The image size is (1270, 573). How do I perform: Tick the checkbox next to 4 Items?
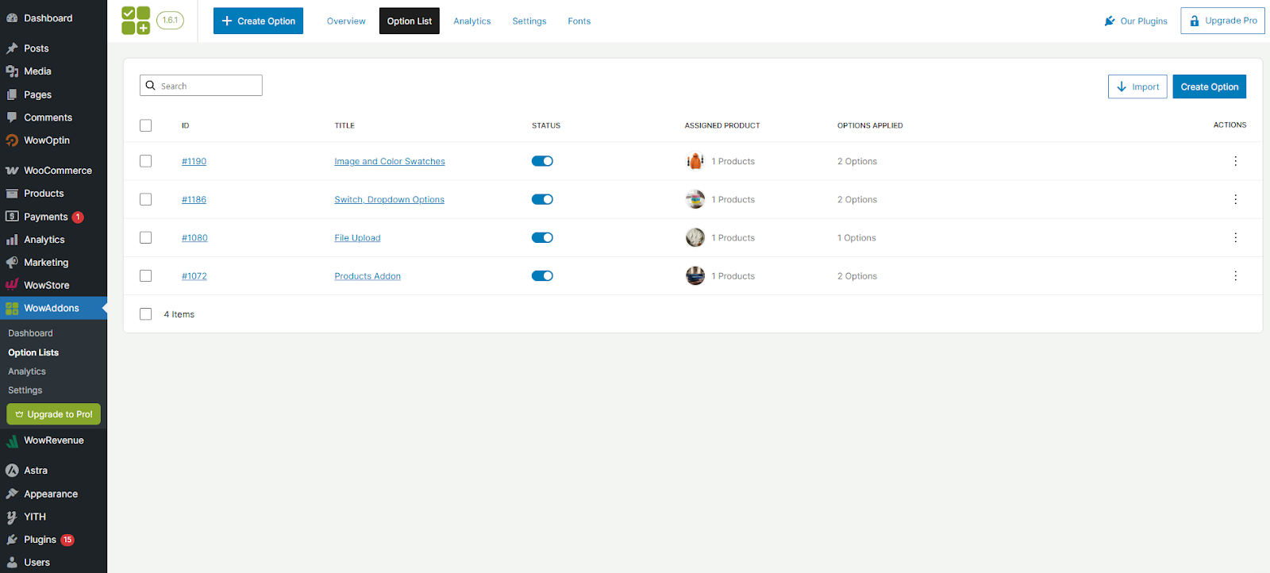(145, 313)
